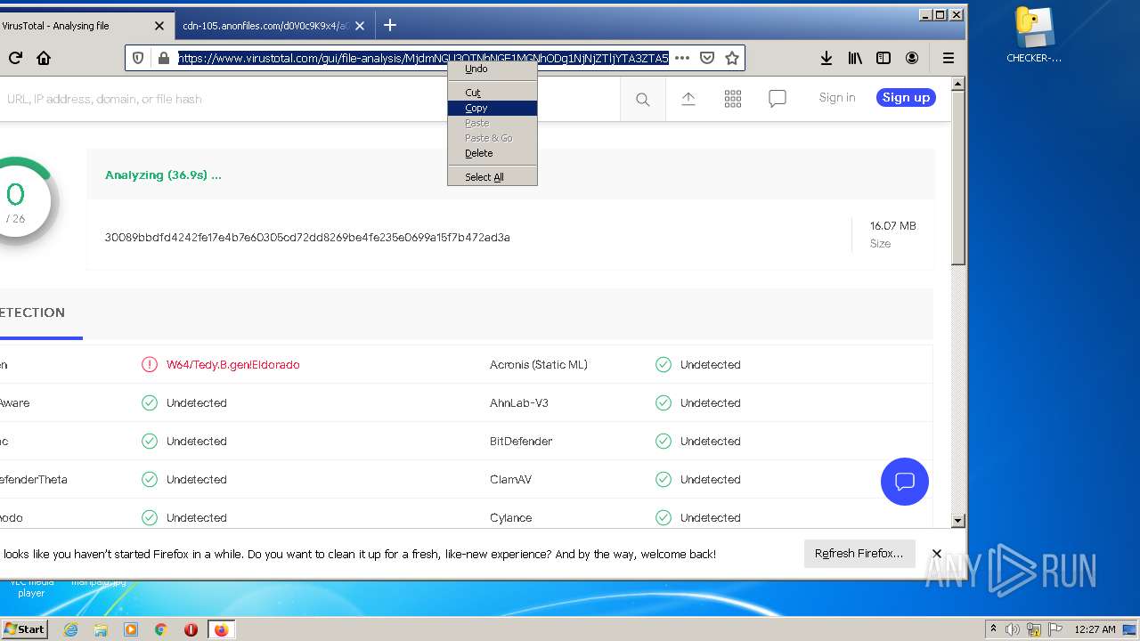Choose Undo in the context menu

click(493, 69)
